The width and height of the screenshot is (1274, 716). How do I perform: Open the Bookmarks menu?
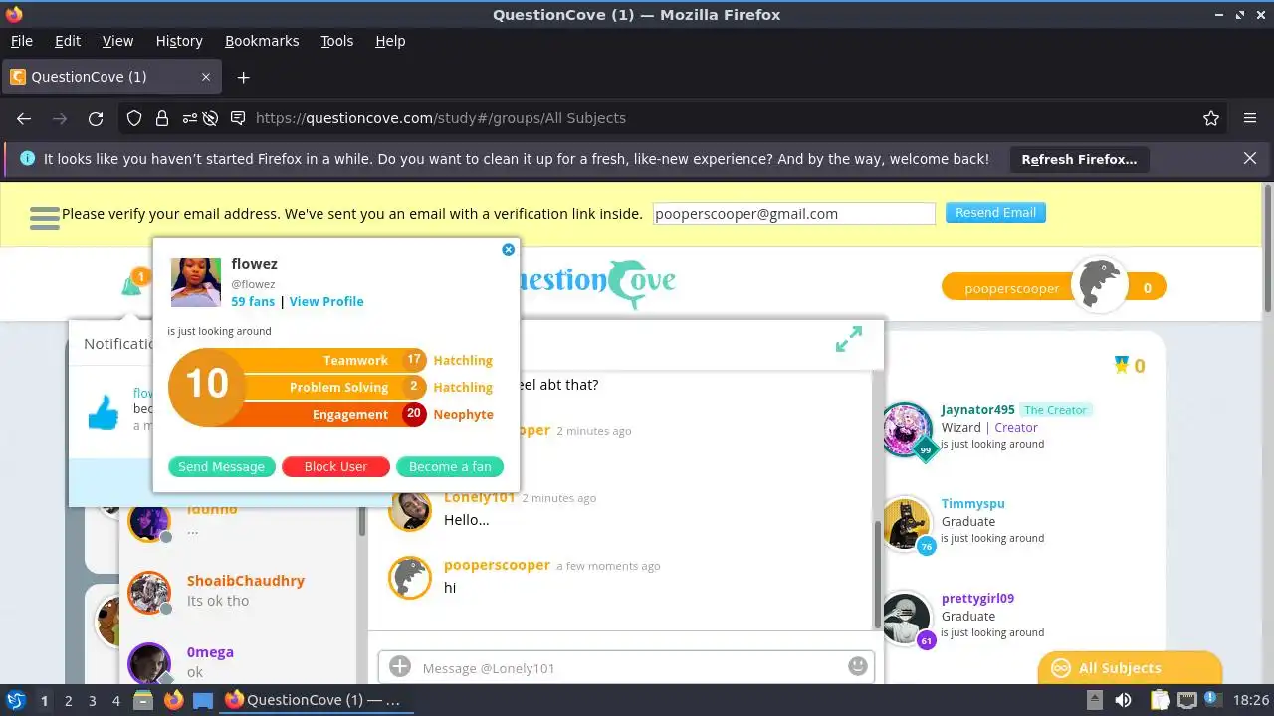[262, 41]
